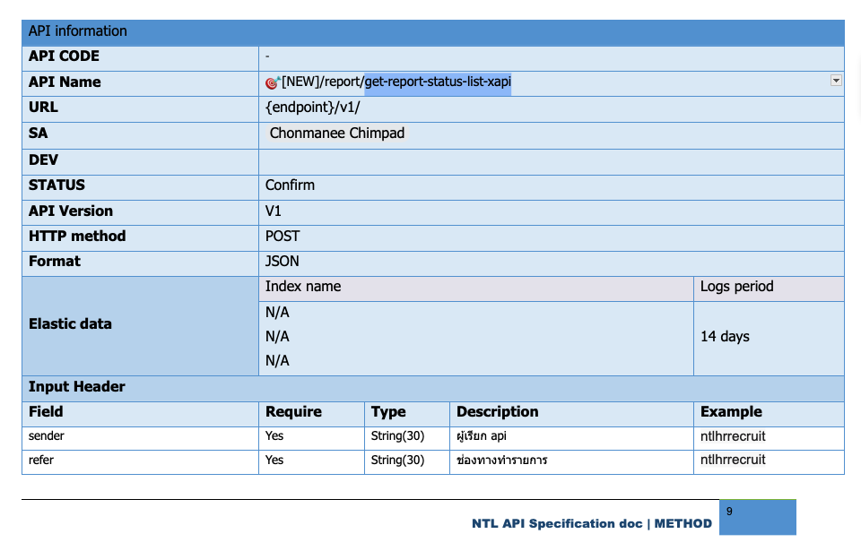861x551 pixels.
Task: Click the sender field name cell
Action: (x=47, y=436)
